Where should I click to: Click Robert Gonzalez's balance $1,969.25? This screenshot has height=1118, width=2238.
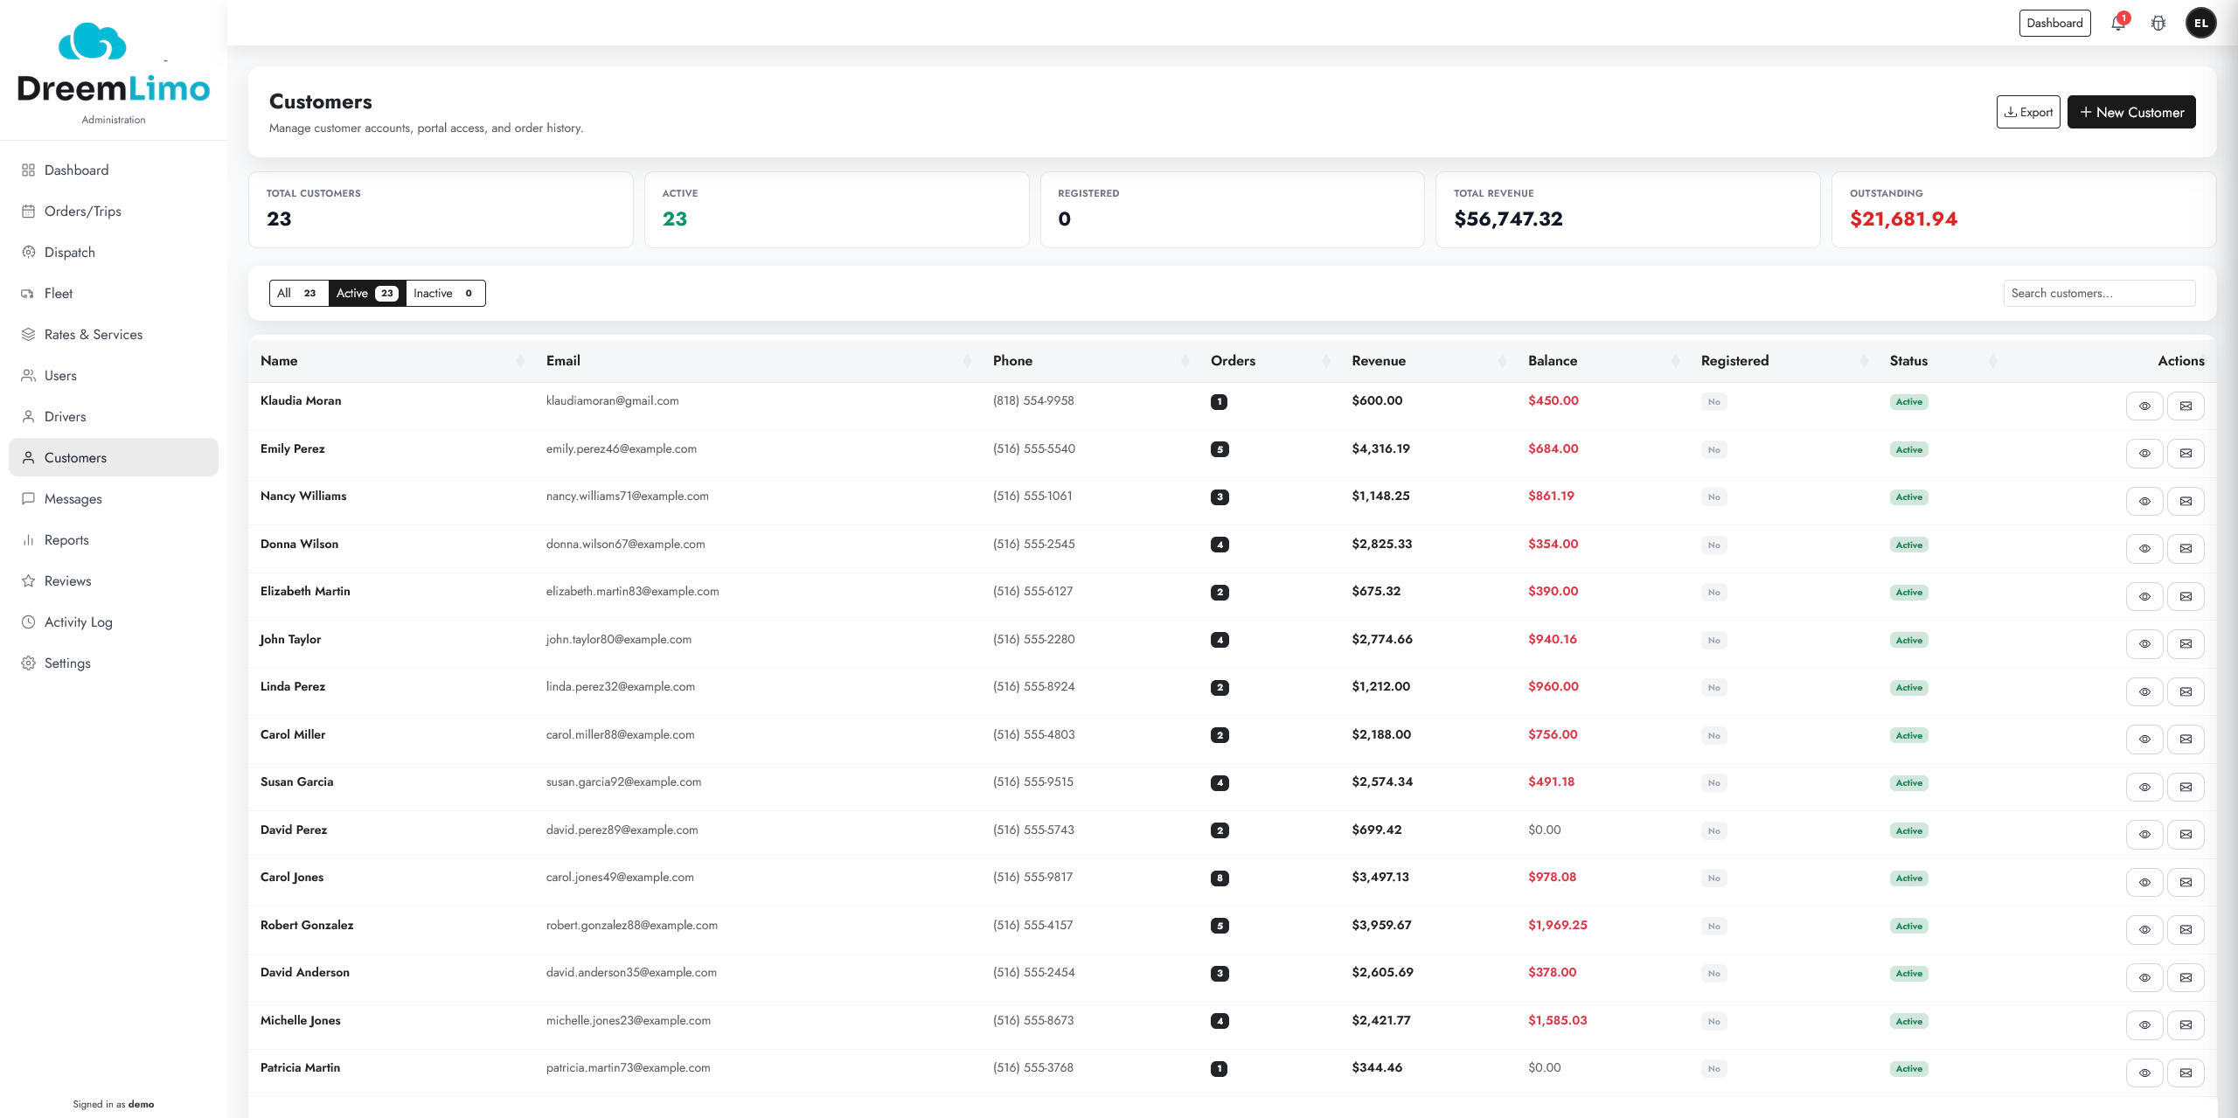point(1557,925)
